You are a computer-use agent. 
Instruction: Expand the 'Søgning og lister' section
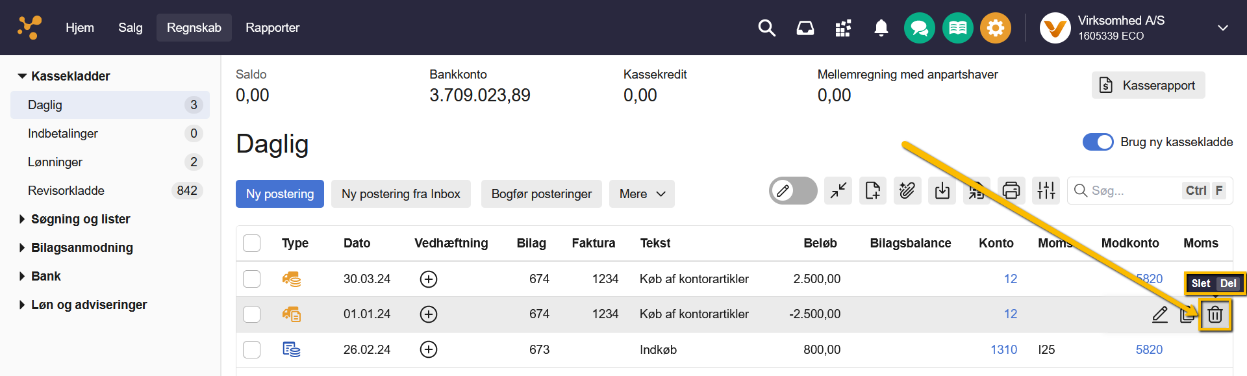[81, 219]
